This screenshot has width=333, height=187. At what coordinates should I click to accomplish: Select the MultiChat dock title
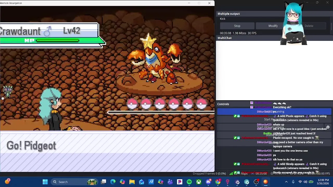225,38
